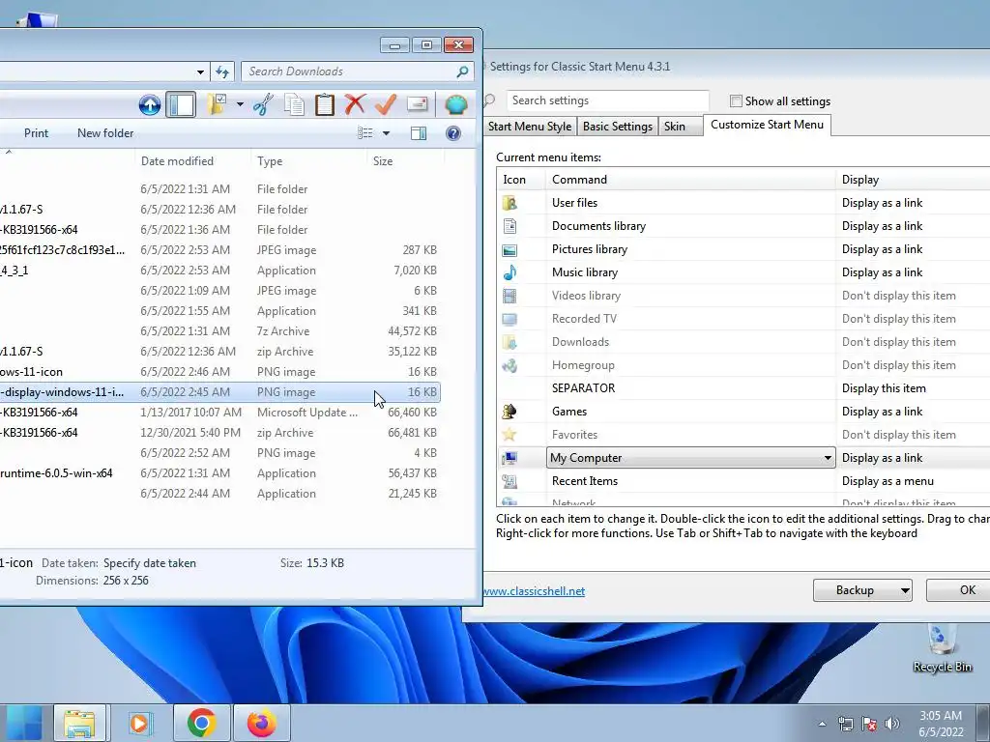Click the Change your view icon
Viewport: 990px width, 742px height.
point(364,133)
